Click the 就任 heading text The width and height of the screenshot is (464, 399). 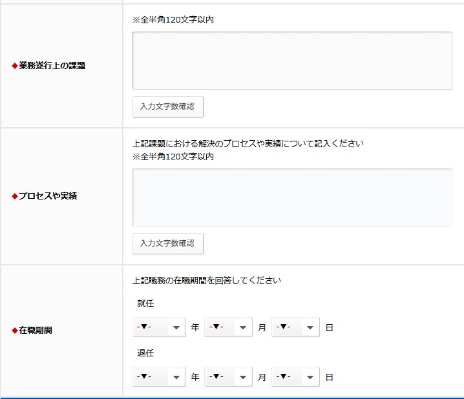(145, 303)
